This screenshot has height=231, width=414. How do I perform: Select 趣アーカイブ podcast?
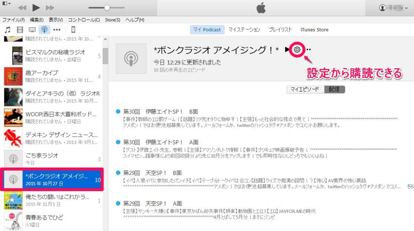[x=51, y=76]
